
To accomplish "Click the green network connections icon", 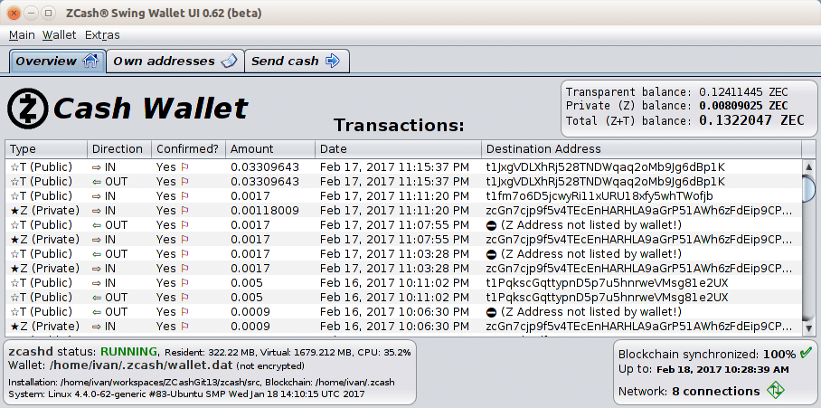I will [776, 391].
